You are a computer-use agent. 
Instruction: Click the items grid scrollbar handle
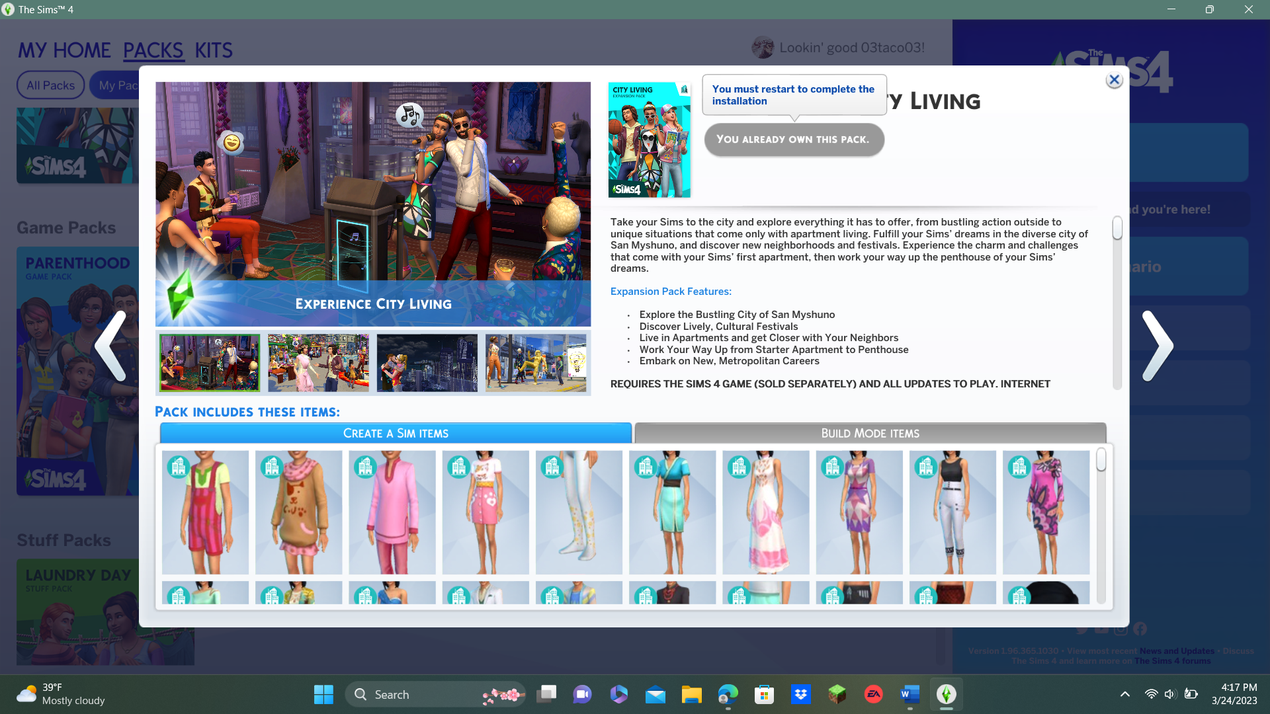coord(1101,459)
